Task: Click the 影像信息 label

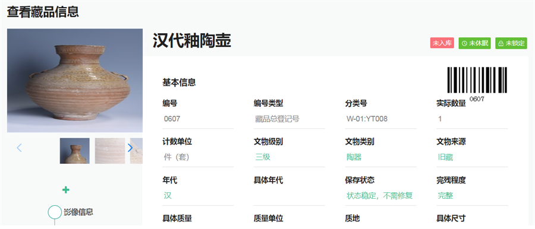Action: 78,212
